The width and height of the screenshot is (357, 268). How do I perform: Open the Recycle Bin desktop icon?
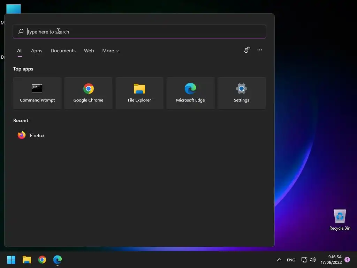click(340, 219)
